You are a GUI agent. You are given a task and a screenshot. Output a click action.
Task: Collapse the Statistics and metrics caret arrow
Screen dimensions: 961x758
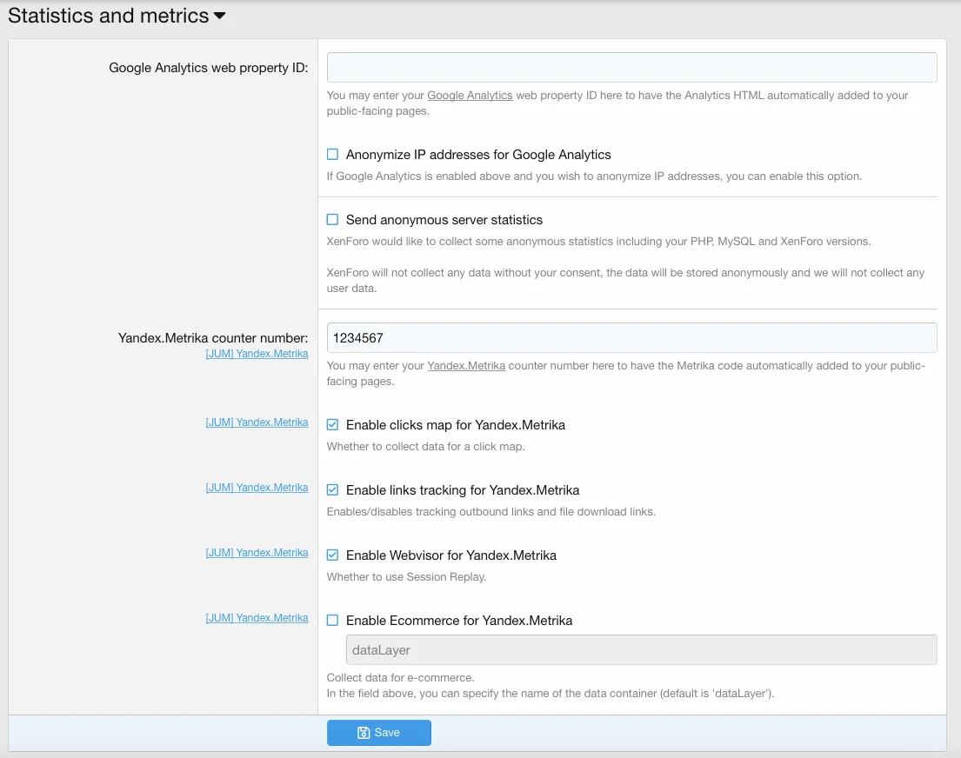point(219,16)
